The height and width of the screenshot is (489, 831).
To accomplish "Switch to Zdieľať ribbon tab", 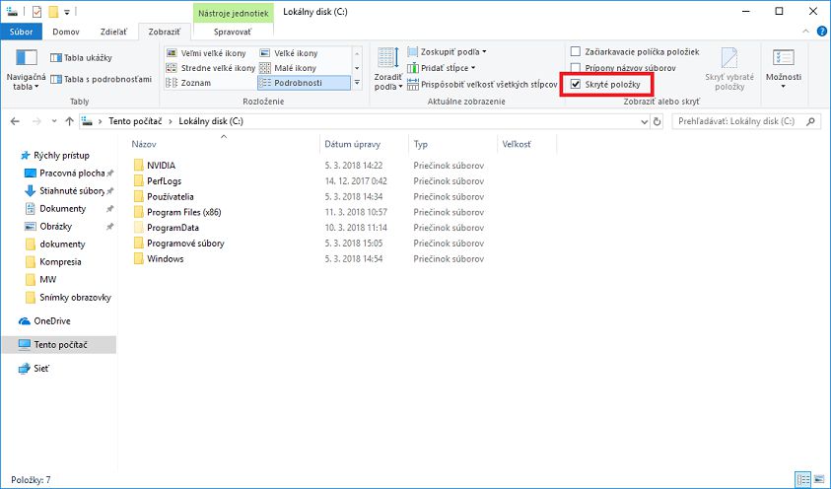I will [x=114, y=32].
